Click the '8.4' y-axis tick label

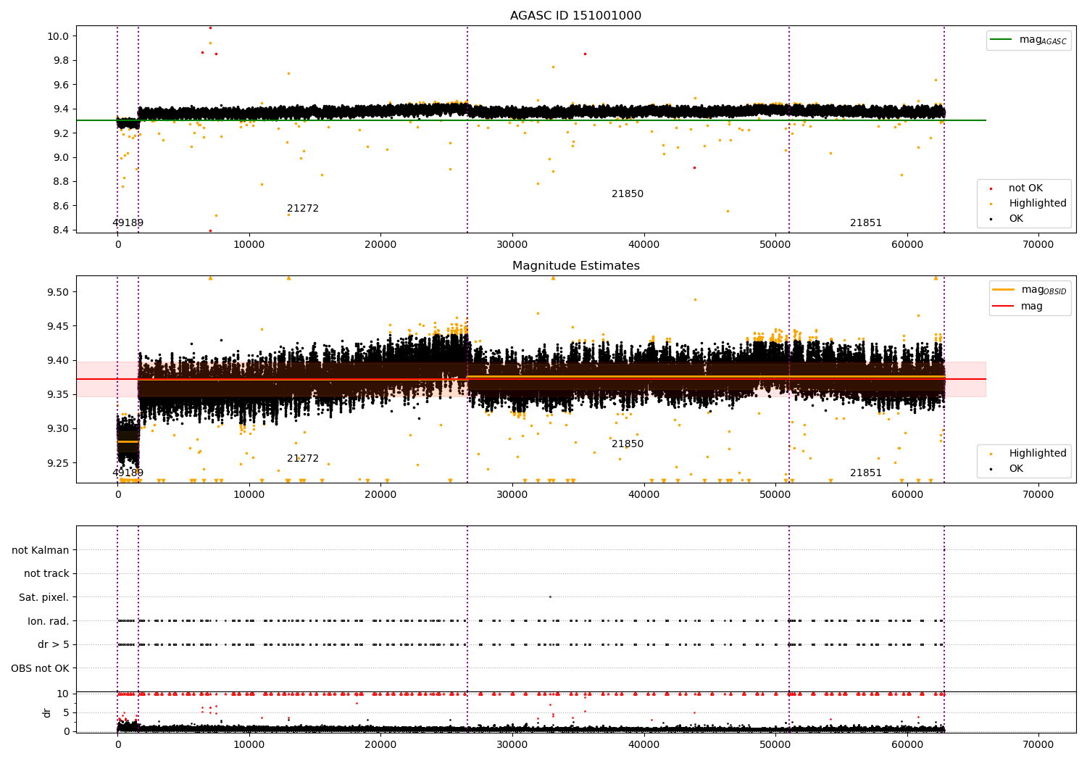[x=62, y=230]
